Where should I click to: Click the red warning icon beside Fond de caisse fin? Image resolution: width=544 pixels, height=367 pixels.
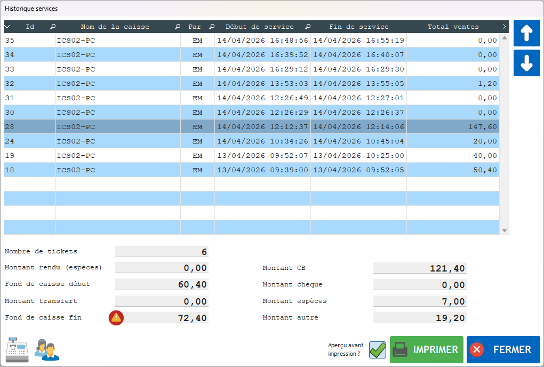click(x=116, y=318)
